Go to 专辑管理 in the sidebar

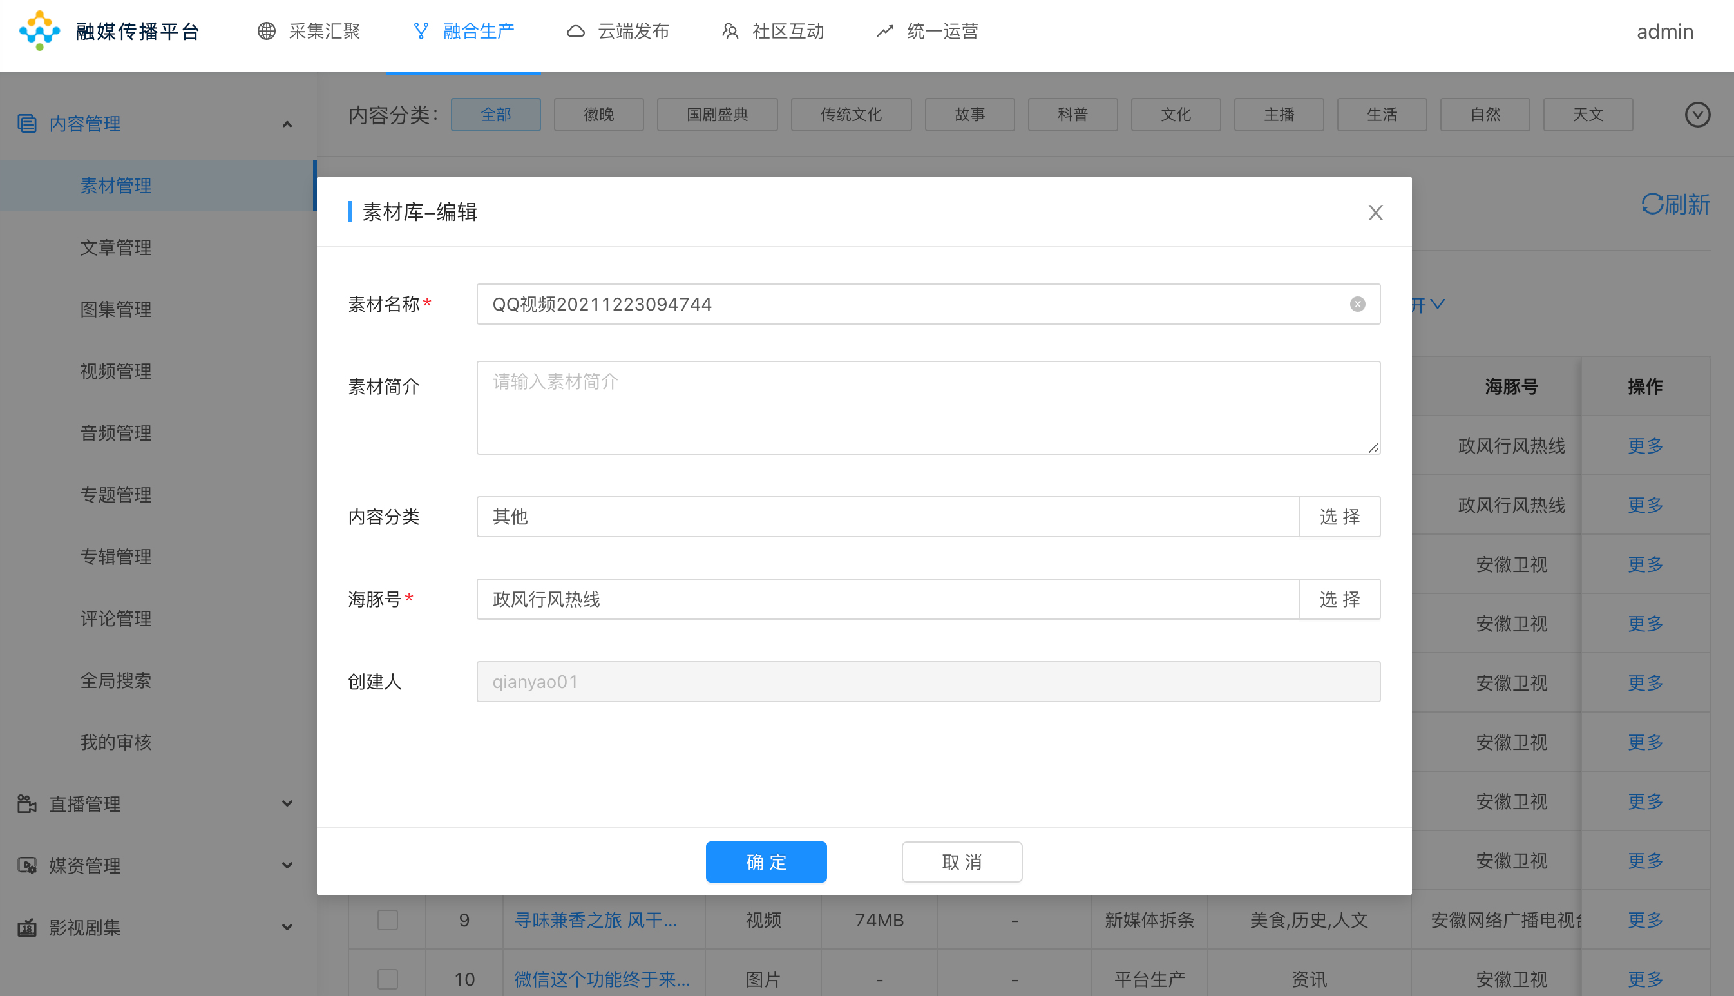pos(115,557)
